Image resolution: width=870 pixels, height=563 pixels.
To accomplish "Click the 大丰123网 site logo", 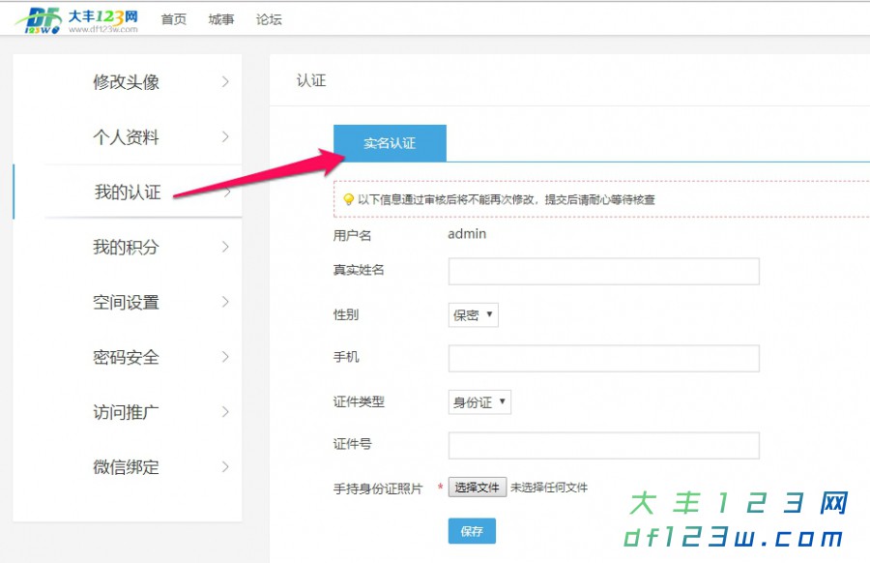I will tap(77, 19).
